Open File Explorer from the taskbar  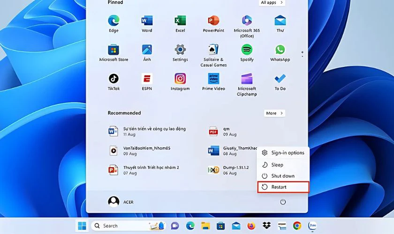205,226
